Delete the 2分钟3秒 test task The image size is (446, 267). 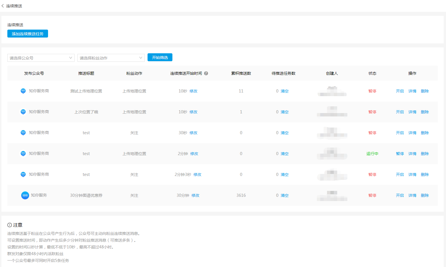(425, 175)
